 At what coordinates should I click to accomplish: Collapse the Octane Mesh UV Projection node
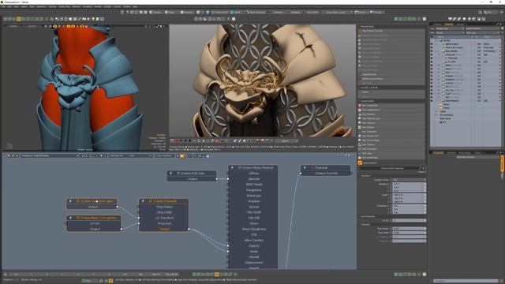pyautogui.click(x=70, y=218)
